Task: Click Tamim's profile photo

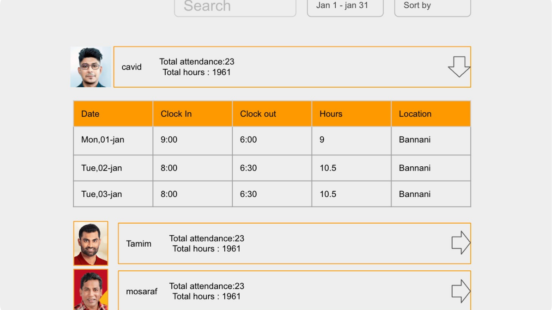Action: click(x=91, y=243)
